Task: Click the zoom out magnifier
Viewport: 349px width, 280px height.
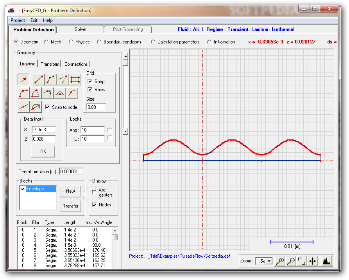Action: [x=291, y=261]
